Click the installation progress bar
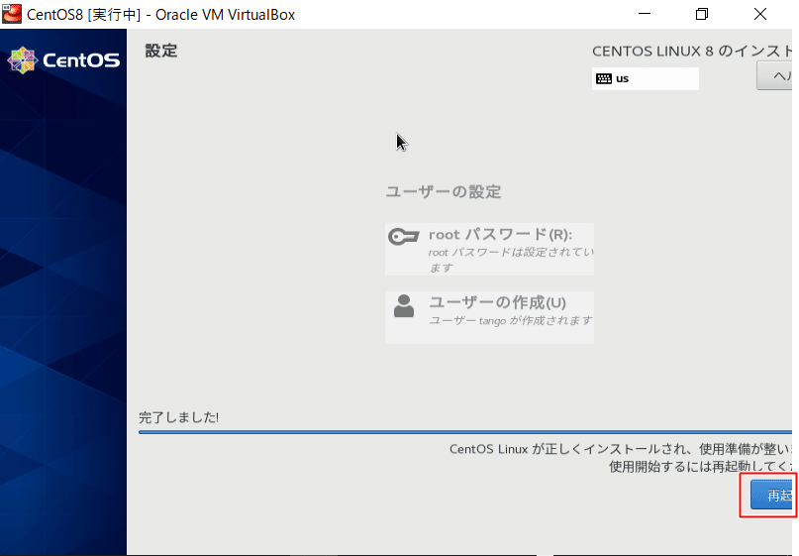Image resolution: width=799 pixels, height=556 pixels. pyautogui.click(x=465, y=432)
